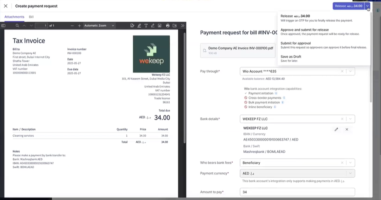Click the PDF add image tool
The height and width of the screenshot is (200, 381).
click(160, 26)
